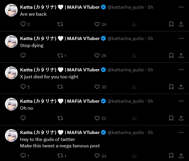Screen dimensions: 189x161
Task: Open @kattarina_qutie handle on "Stop dying" tweet
Action: [126, 39]
